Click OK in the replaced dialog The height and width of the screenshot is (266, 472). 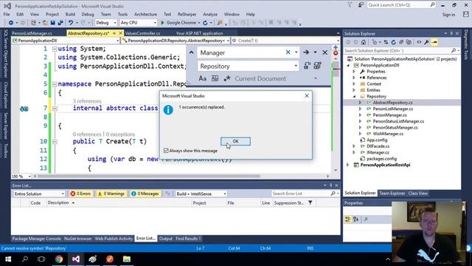click(x=235, y=141)
